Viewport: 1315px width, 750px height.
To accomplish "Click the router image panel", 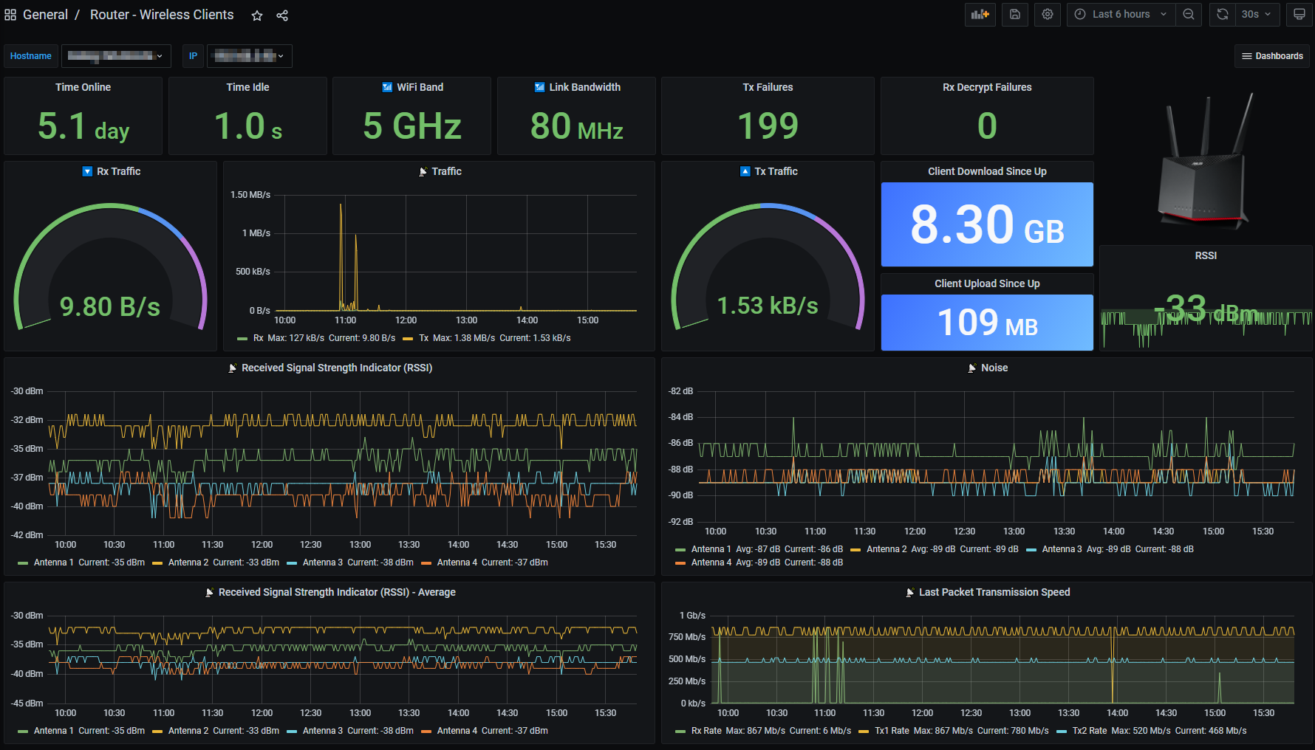I will [x=1206, y=161].
